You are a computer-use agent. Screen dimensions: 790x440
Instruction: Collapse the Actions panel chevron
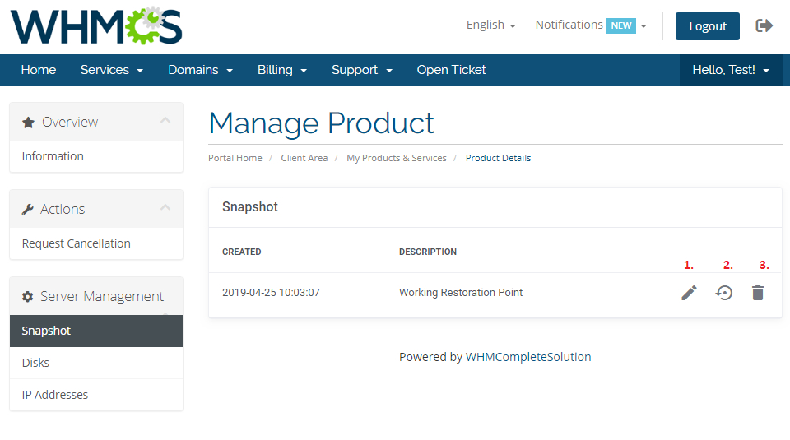coord(165,207)
